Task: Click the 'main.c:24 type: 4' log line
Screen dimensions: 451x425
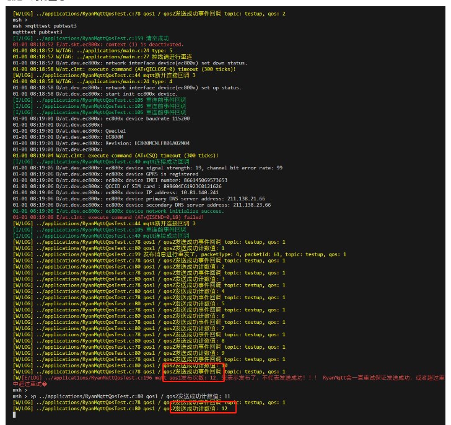Action: (x=93, y=81)
